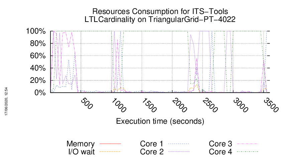Click the 'Core 3' legend label
The width and height of the screenshot is (284, 158).
[221, 144]
